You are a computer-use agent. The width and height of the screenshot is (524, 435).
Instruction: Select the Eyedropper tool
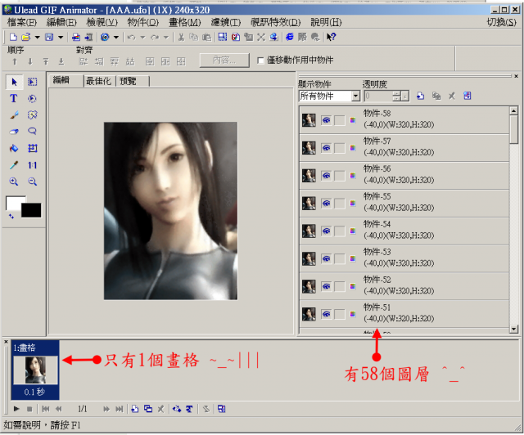pos(14,165)
